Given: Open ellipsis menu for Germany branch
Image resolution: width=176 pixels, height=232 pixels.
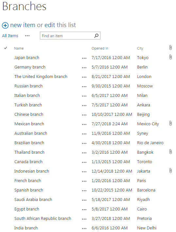Looking at the screenshot, I should 84,68.
